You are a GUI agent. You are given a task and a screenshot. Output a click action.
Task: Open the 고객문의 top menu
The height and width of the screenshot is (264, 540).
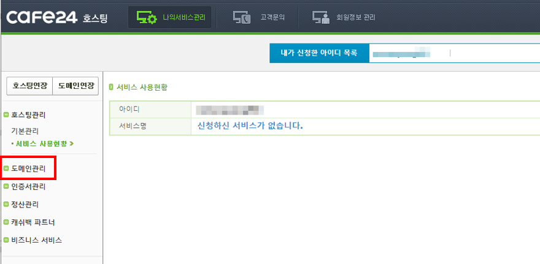click(x=258, y=17)
